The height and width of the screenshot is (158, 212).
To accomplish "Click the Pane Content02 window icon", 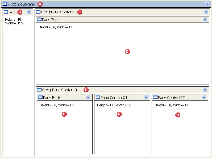I will [x=155, y=98].
